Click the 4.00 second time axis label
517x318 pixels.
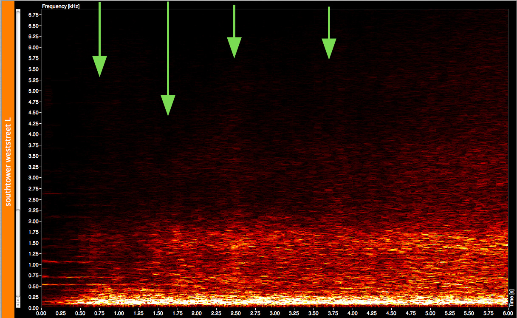click(353, 313)
